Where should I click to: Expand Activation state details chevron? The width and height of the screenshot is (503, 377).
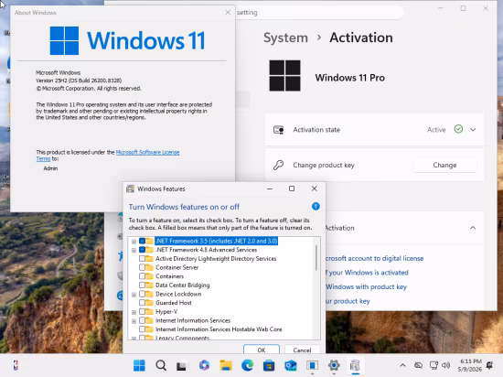(473, 130)
